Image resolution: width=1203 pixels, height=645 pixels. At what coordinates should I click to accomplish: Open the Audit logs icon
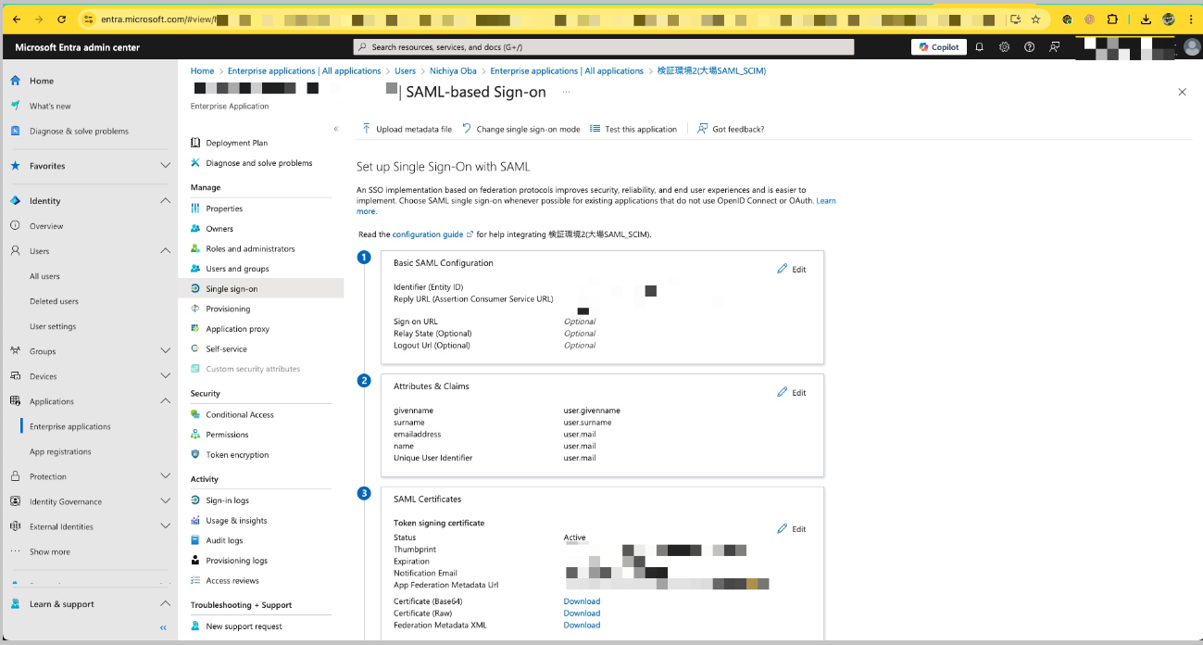pos(195,540)
